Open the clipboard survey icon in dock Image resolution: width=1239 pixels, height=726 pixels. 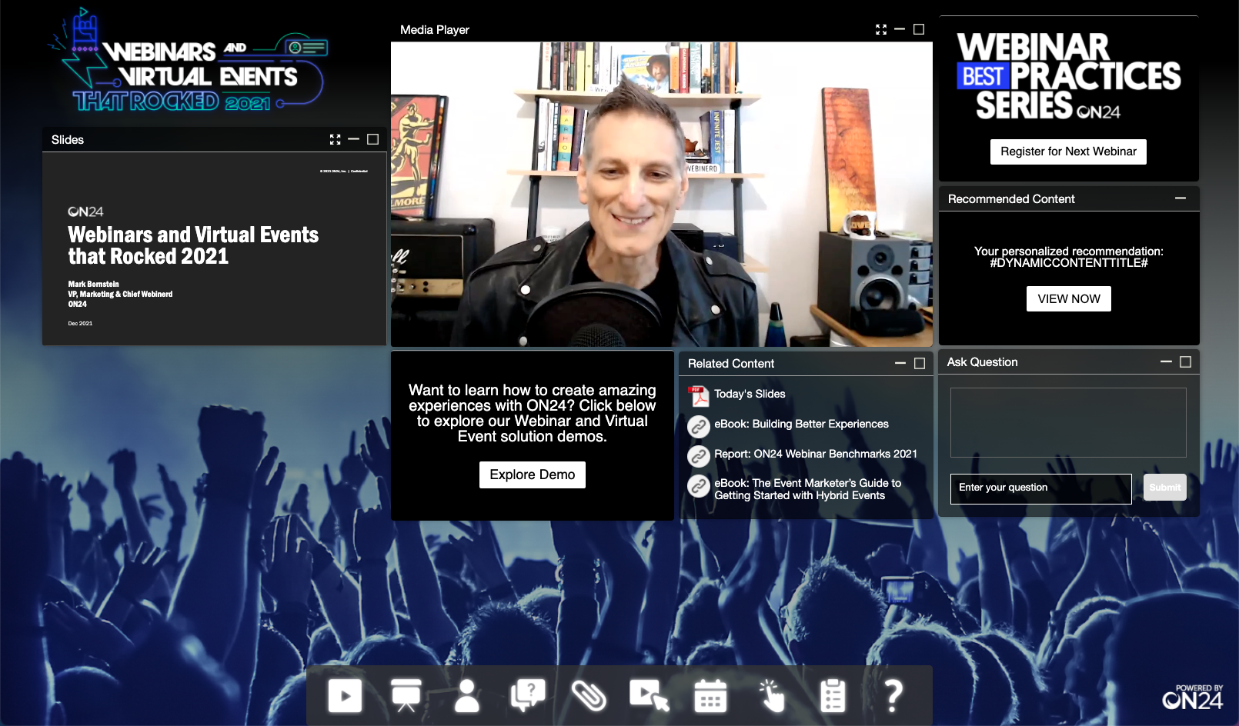coord(833,695)
